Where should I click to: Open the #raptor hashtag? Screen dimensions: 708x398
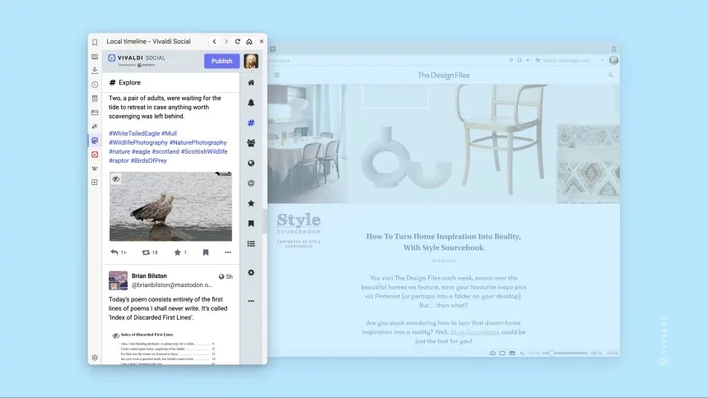(119, 160)
